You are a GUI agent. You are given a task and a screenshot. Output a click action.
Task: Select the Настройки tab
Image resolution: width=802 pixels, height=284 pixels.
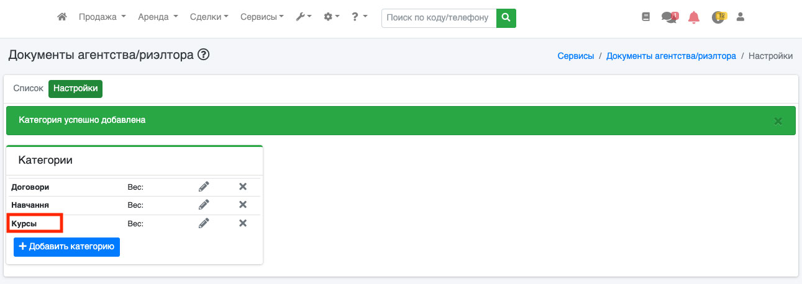pos(75,89)
